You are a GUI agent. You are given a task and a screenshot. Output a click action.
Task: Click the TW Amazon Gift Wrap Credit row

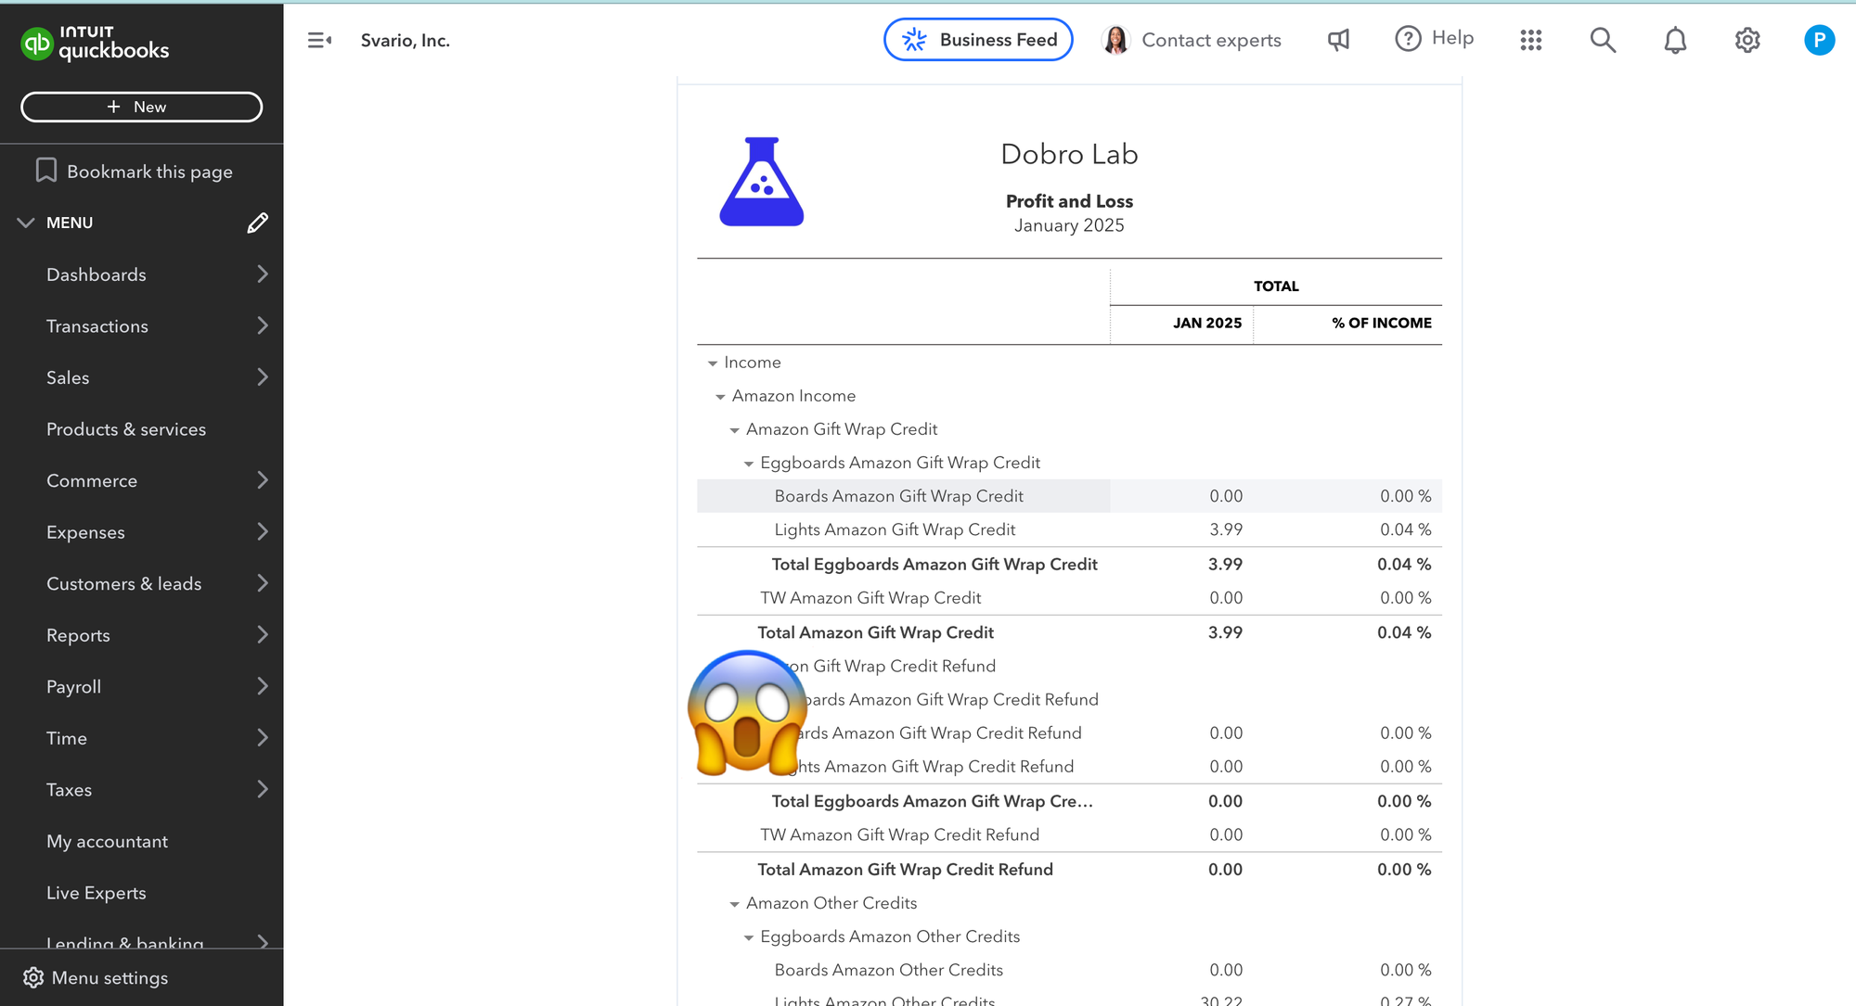pos(1069,598)
